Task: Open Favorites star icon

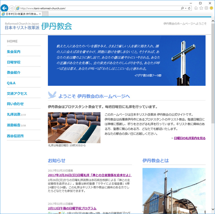Action: (201, 8)
